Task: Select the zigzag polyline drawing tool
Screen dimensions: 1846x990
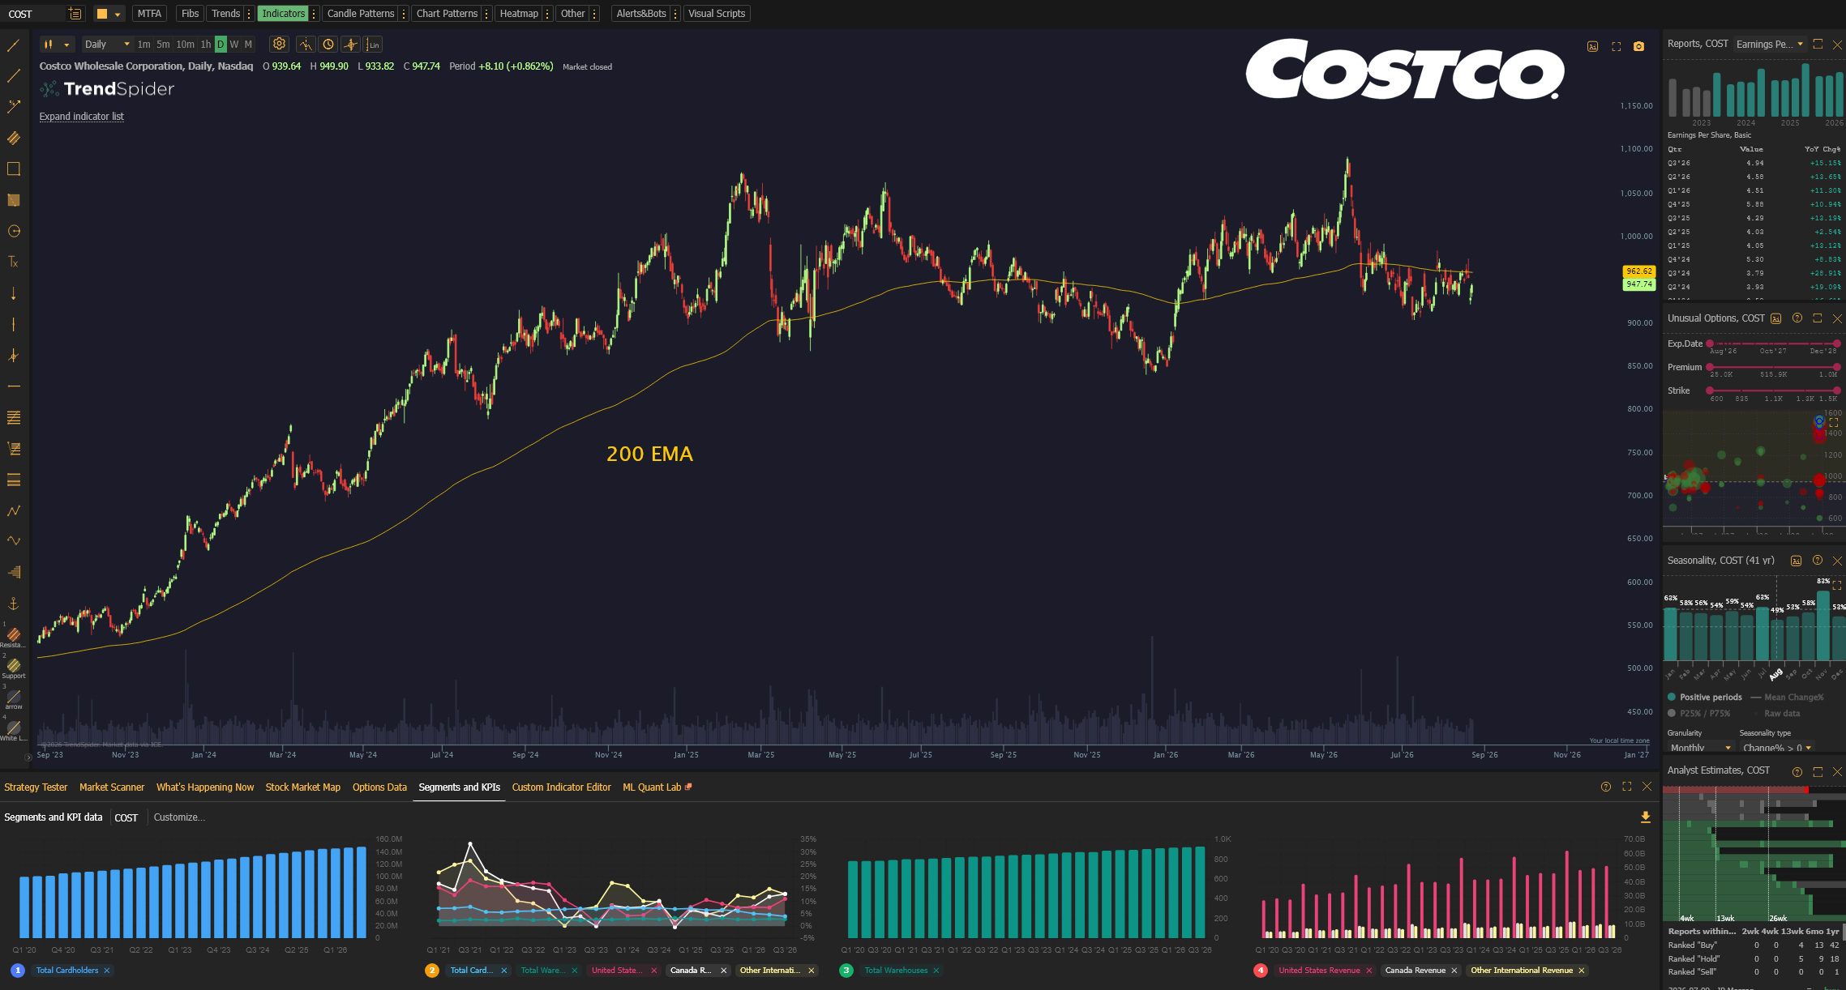Action: click(x=14, y=510)
